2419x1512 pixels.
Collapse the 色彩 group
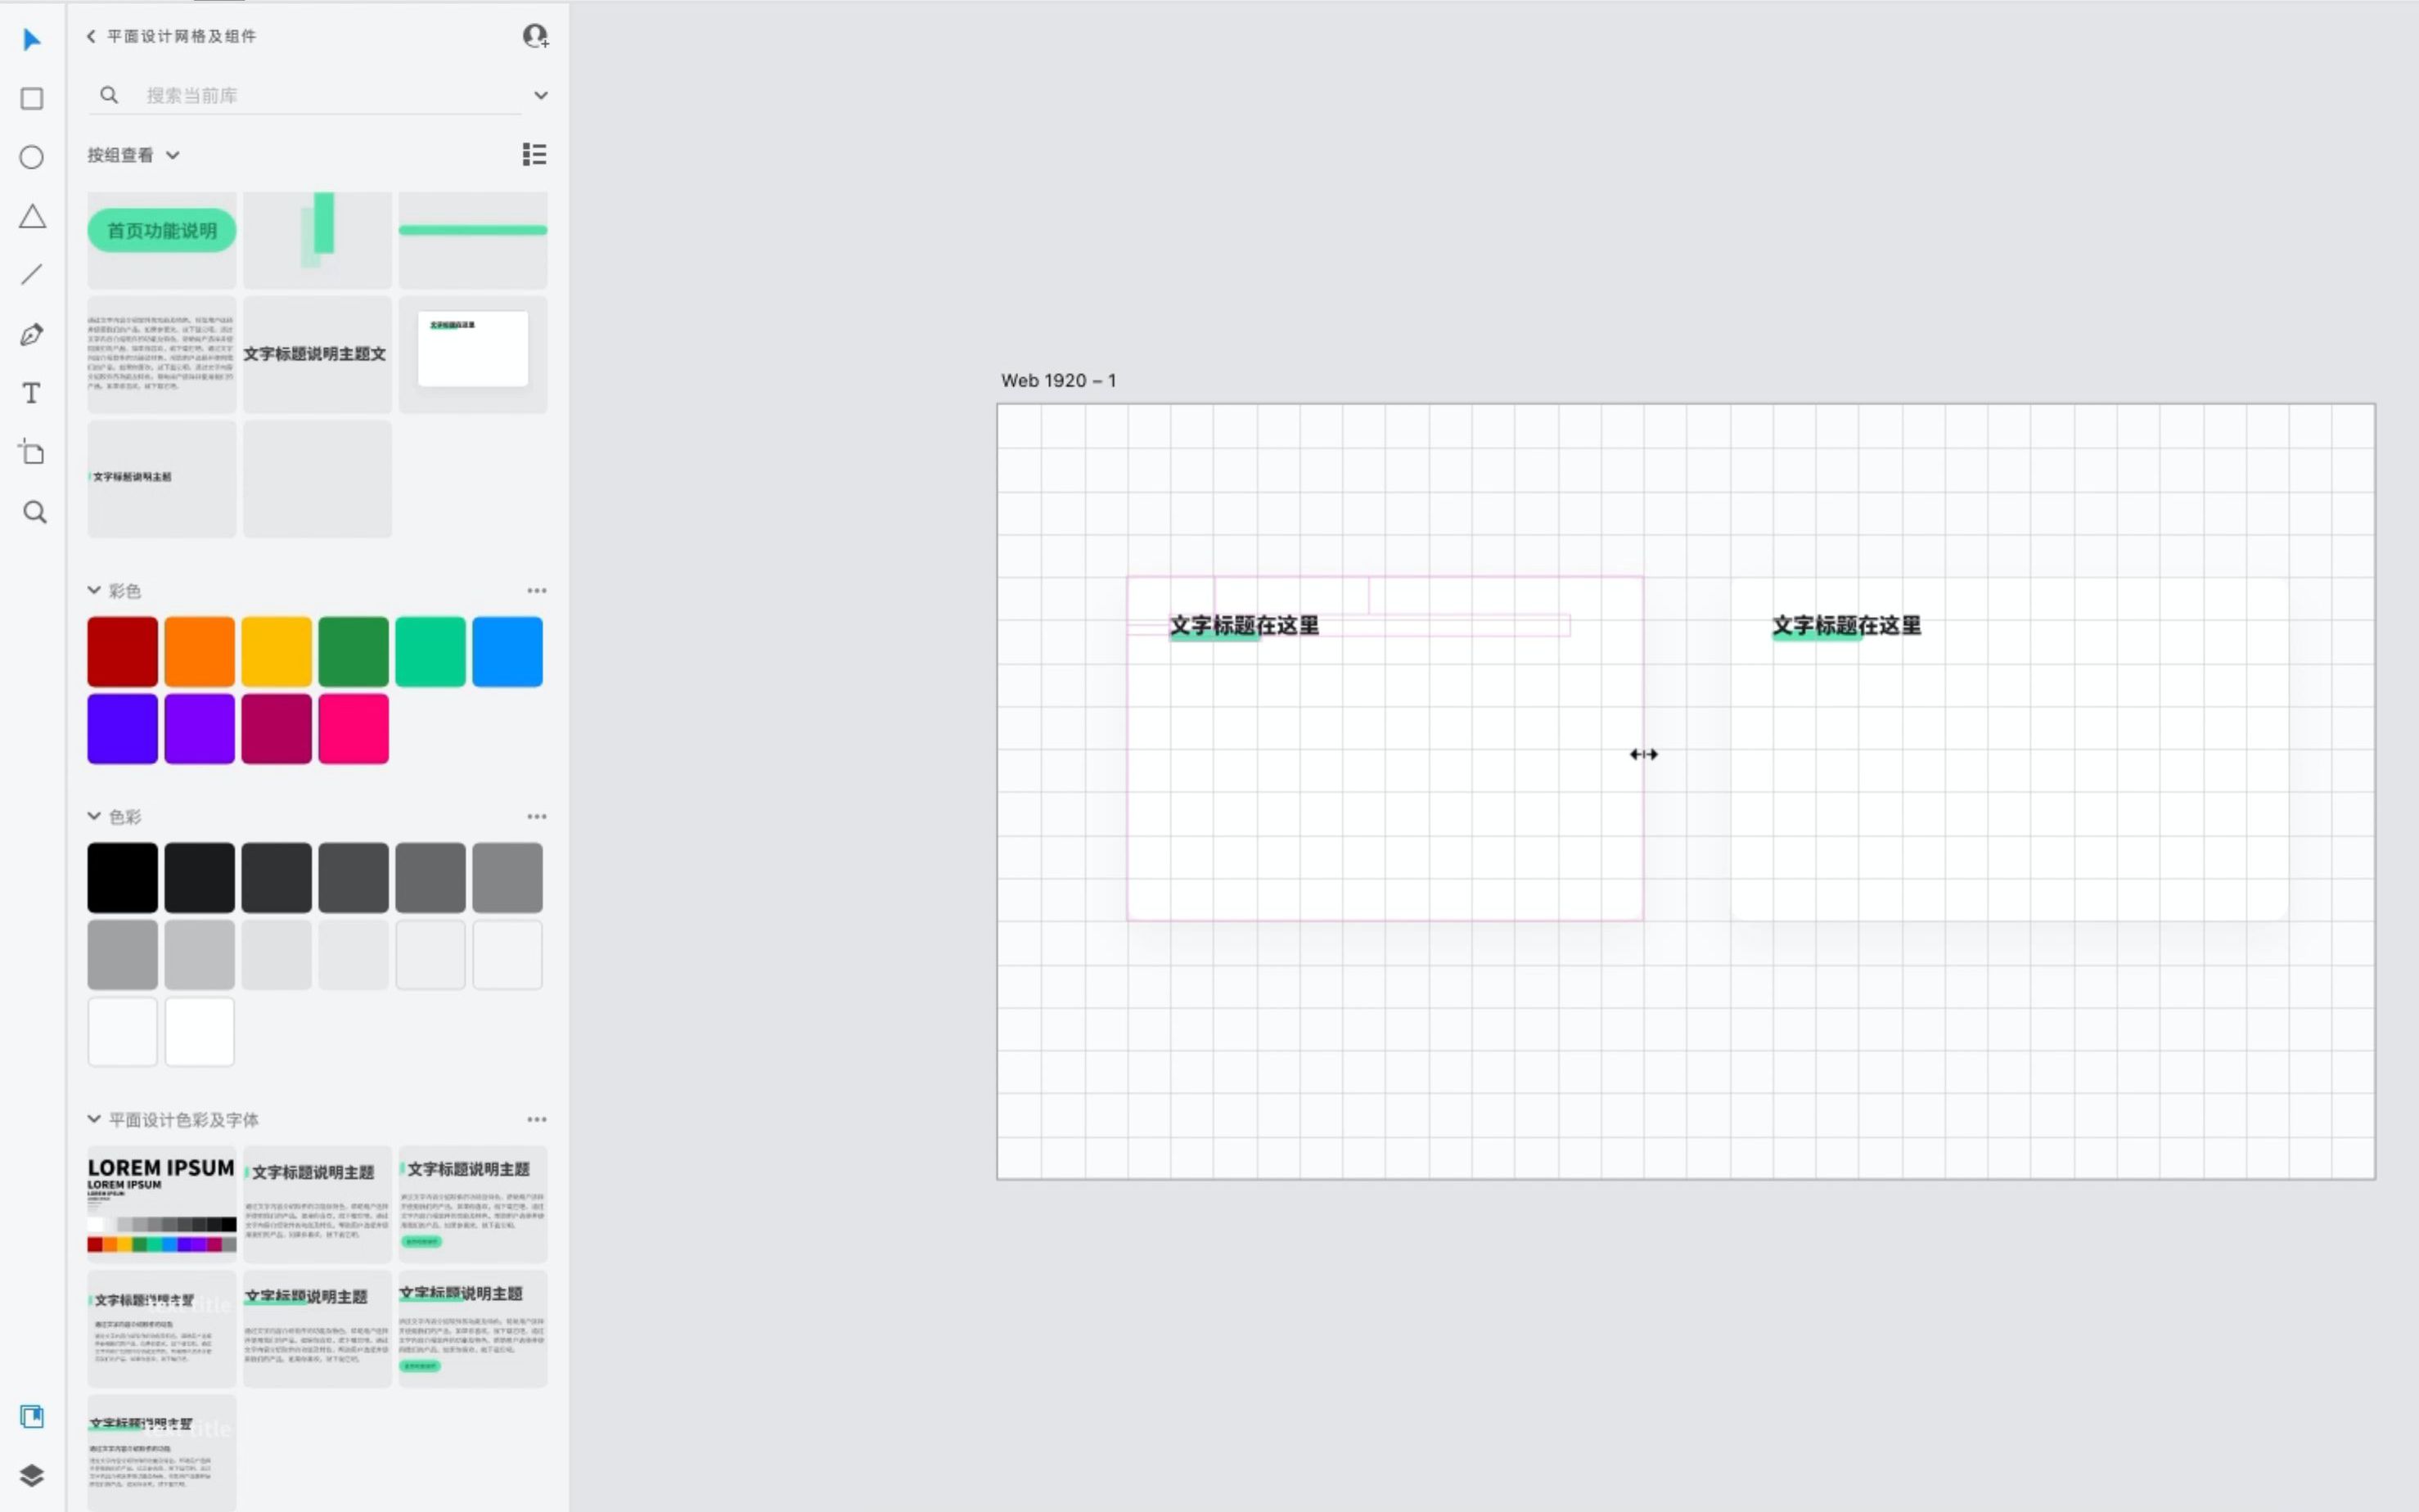[94, 816]
